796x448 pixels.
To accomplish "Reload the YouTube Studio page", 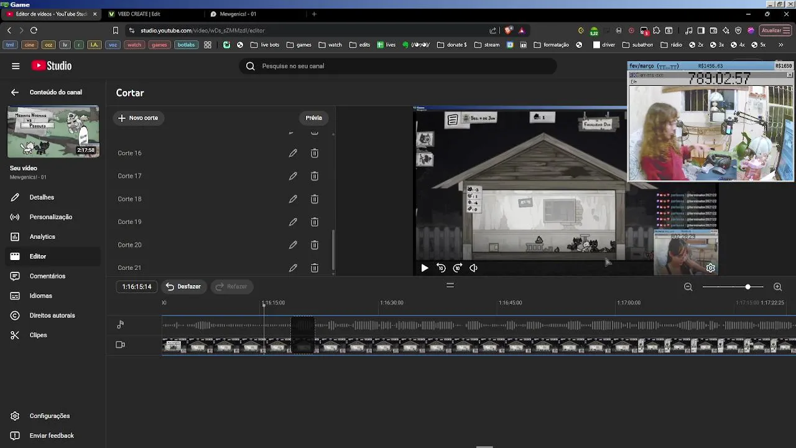I will (34, 30).
